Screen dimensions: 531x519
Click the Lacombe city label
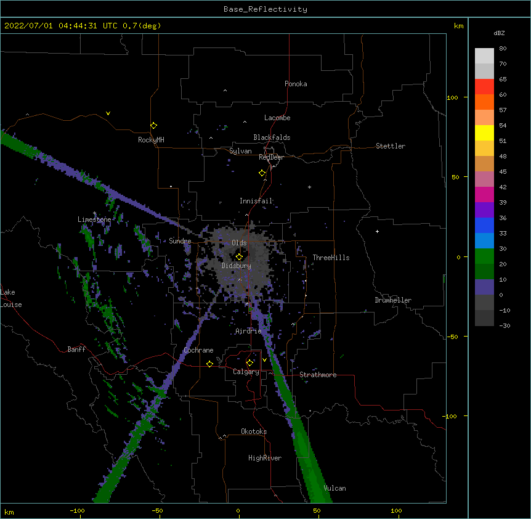pos(277,118)
